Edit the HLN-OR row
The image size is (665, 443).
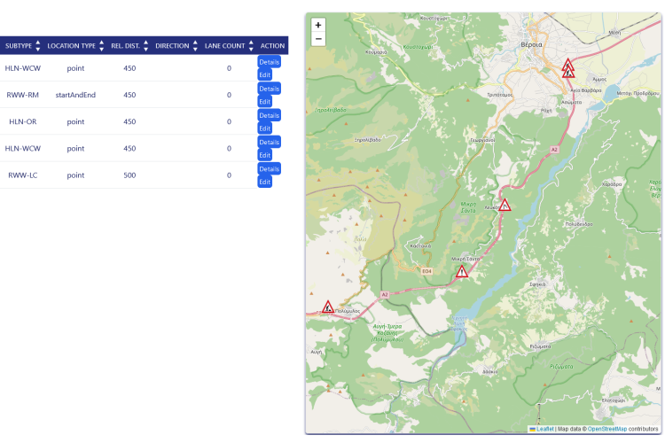pos(264,128)
